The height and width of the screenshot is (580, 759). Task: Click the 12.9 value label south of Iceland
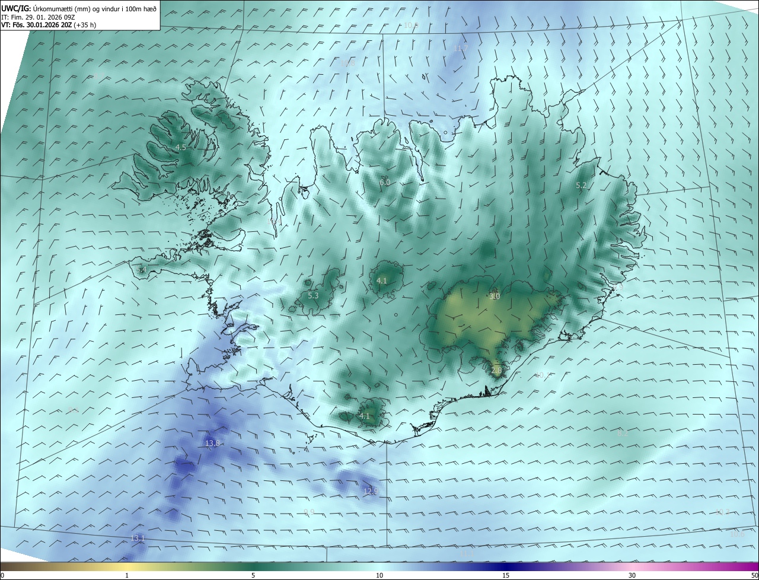point(371,490)
